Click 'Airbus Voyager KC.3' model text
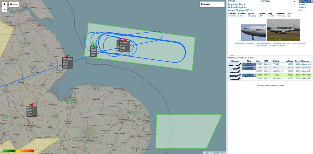The image size is (313, 154). tap(240, 10)
